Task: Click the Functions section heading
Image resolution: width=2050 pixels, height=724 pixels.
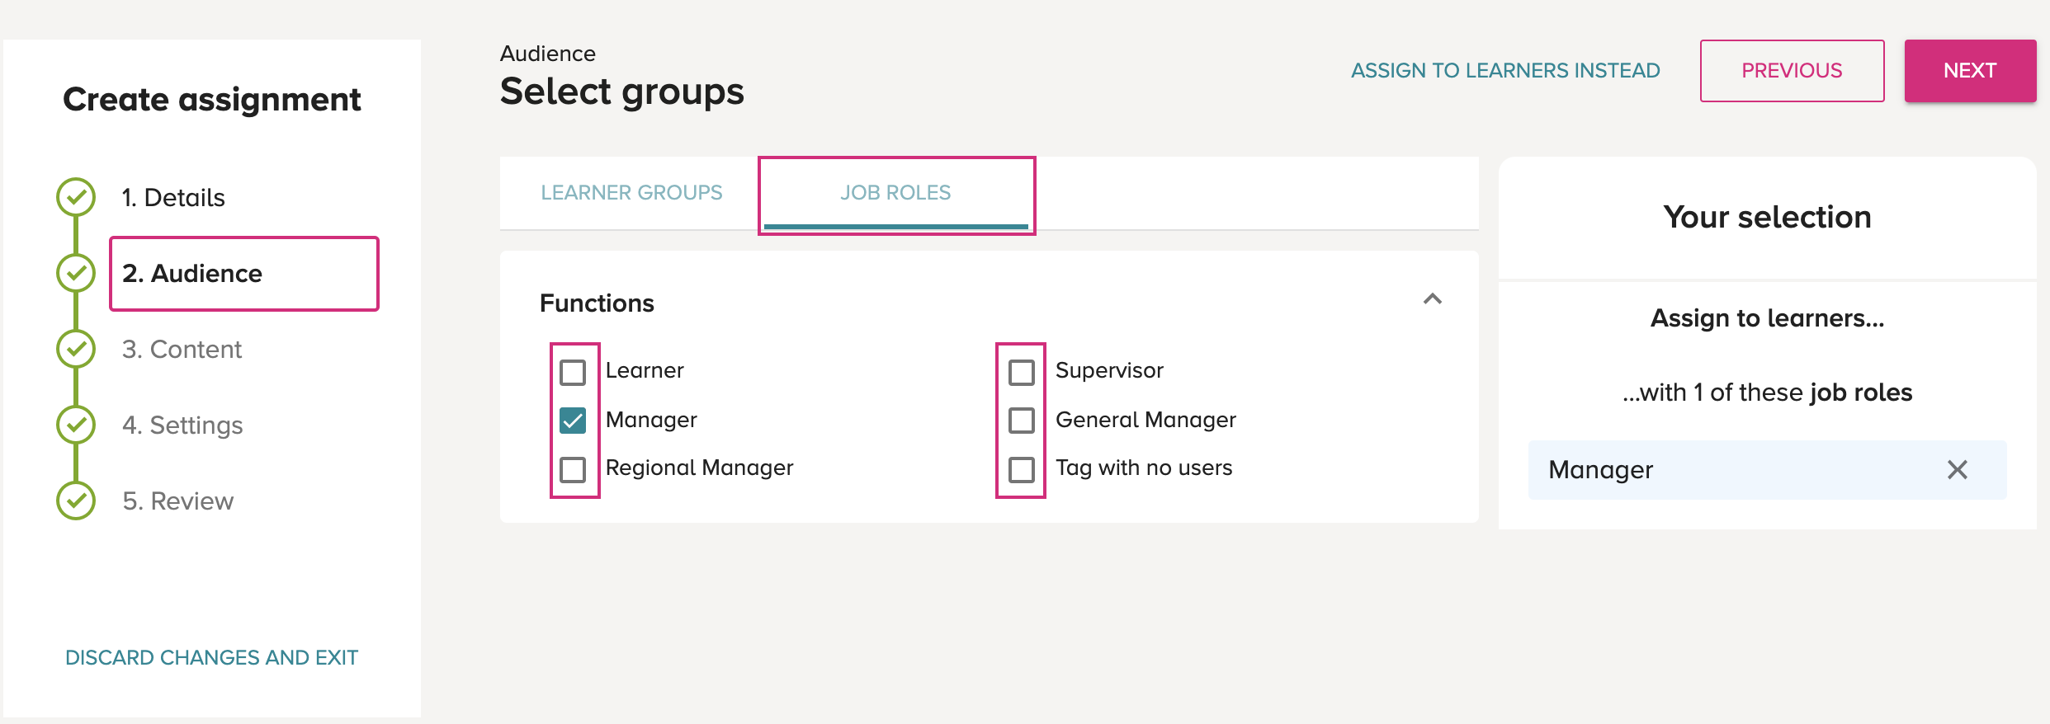Action: (x=597, y=303)
